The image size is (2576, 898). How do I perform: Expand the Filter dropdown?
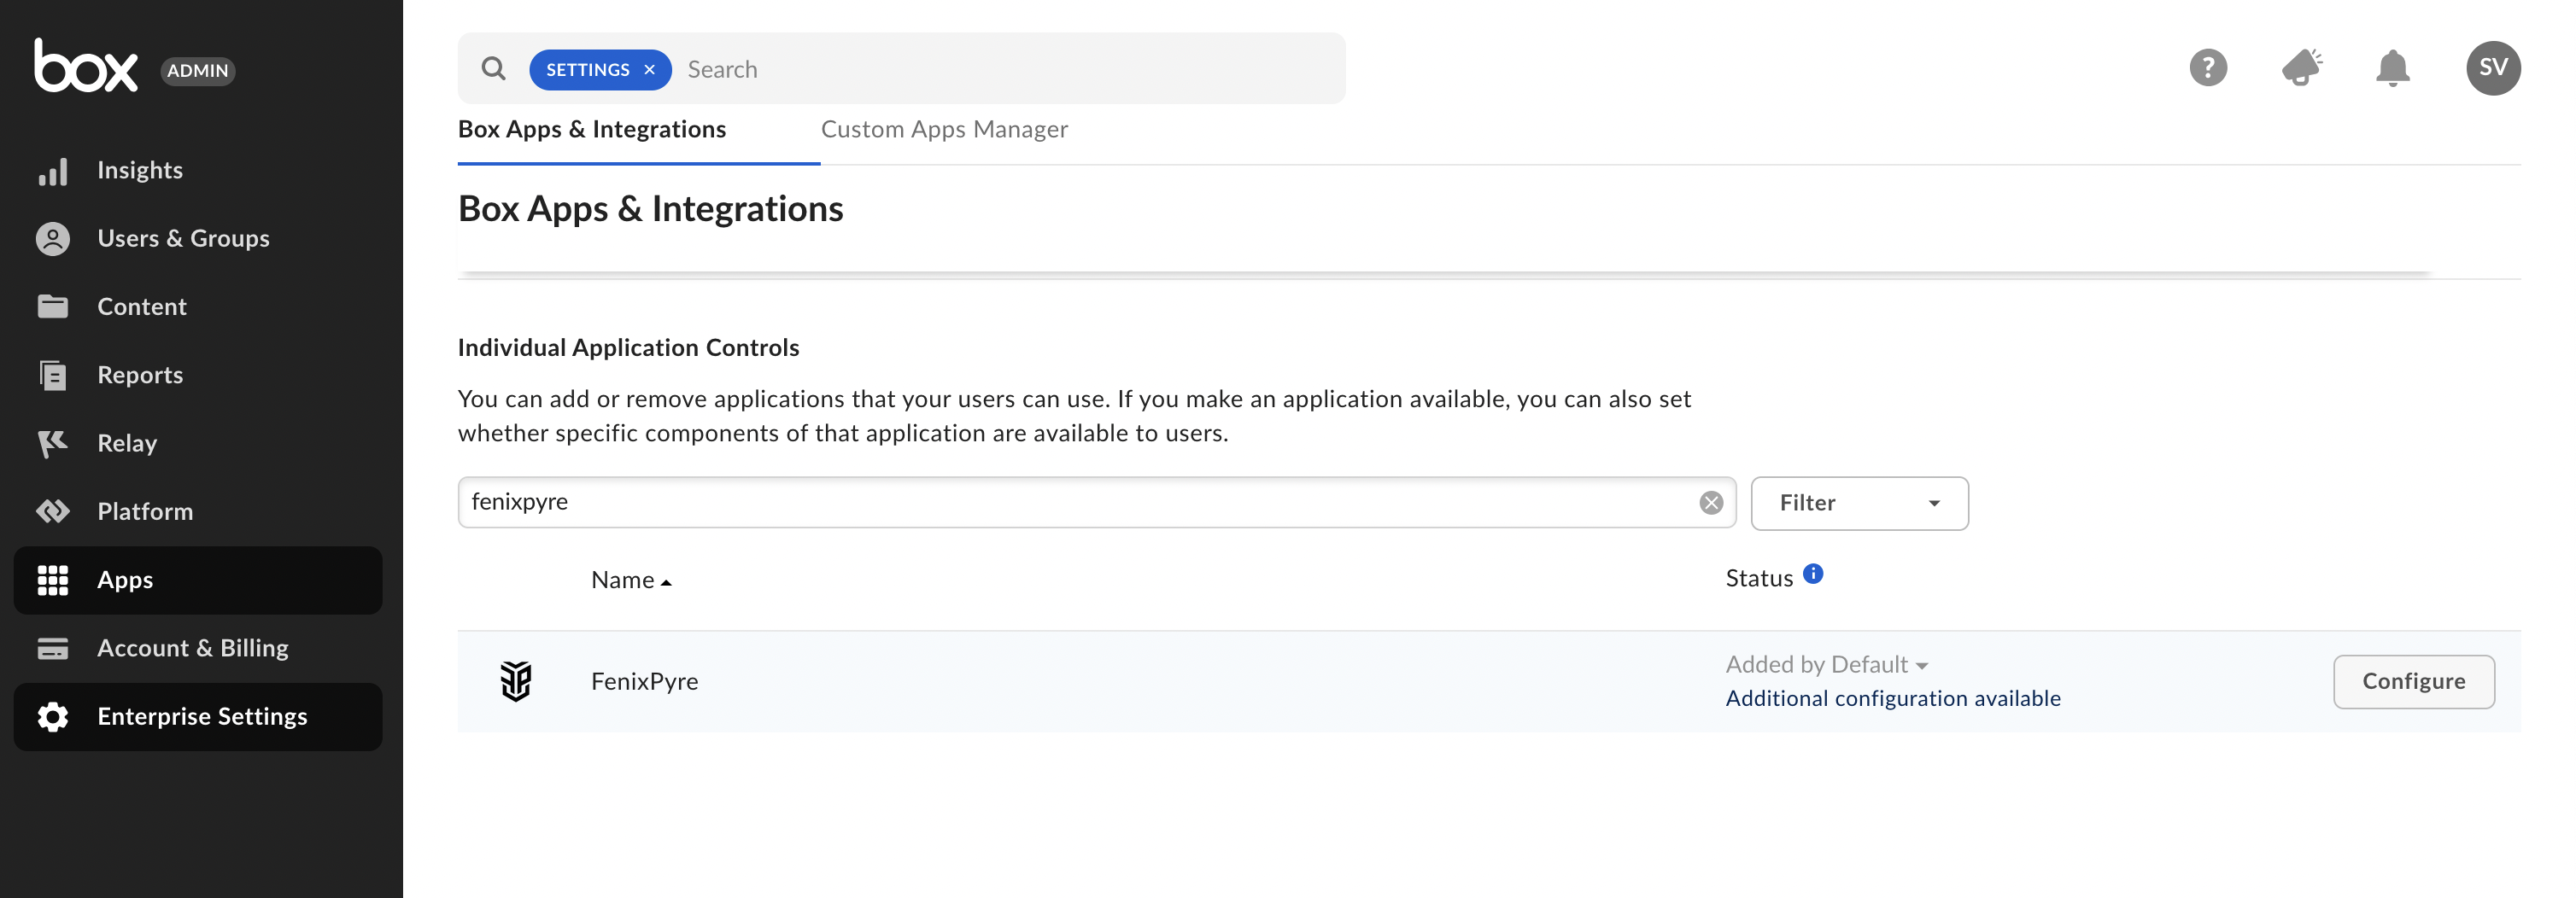(1858, 504)
